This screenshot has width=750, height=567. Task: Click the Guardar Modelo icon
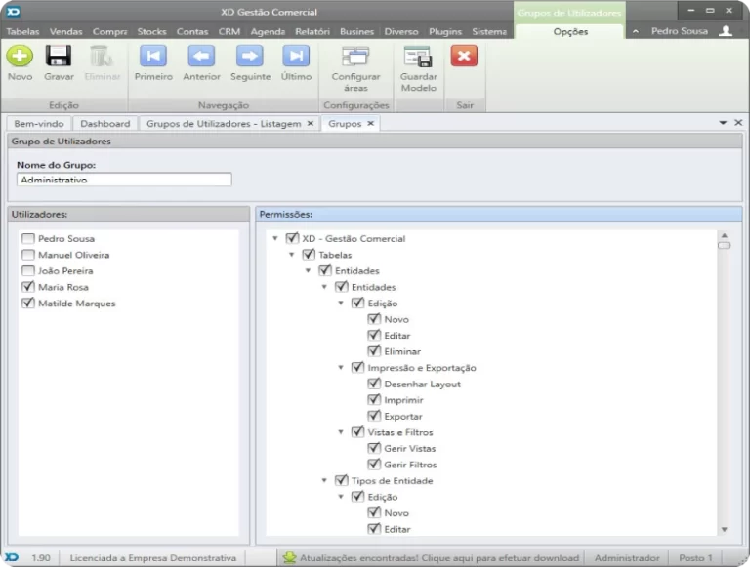(x=418, y=59)
